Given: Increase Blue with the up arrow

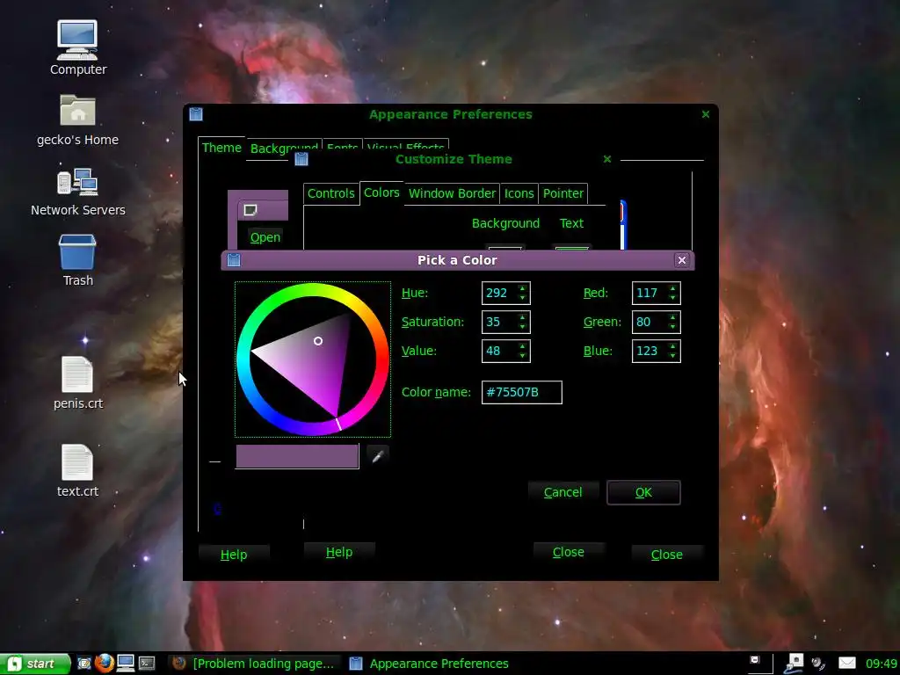Looking at the screenshot, I should click(x=672, y=346).
